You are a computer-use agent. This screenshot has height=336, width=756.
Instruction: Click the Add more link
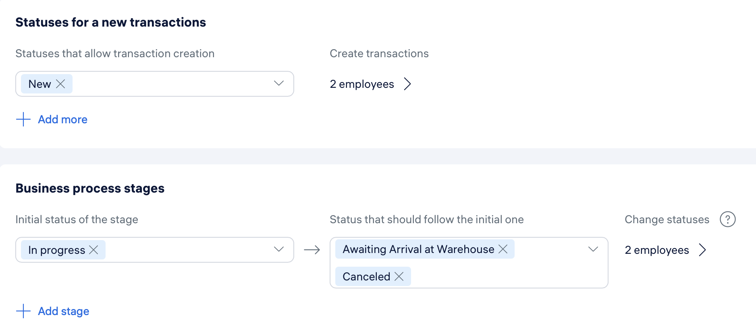[x=62, y=119]
